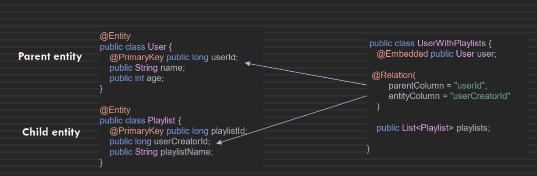Click the Playlist class name

click(161, 120)
